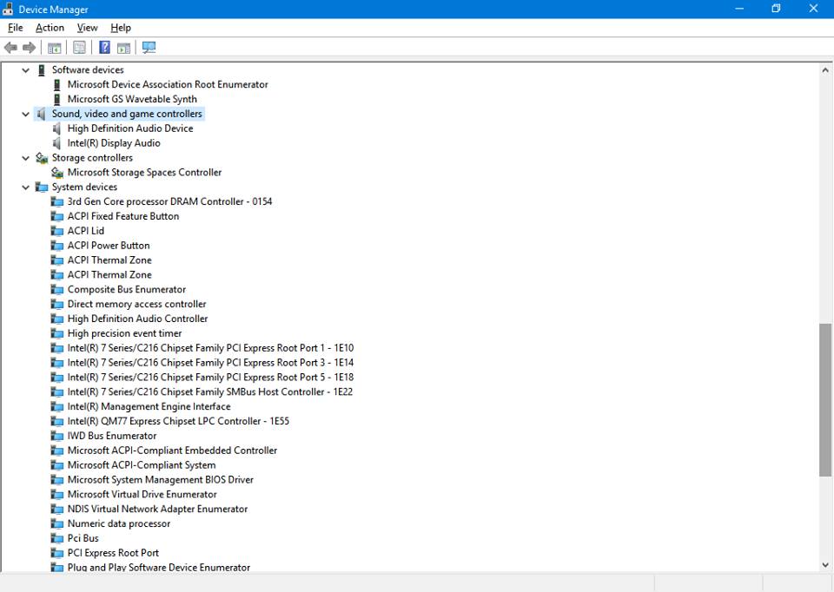The image size is (834, 592).
Task: Click the Scan for hardware changes icon
Action: [149, 48]
